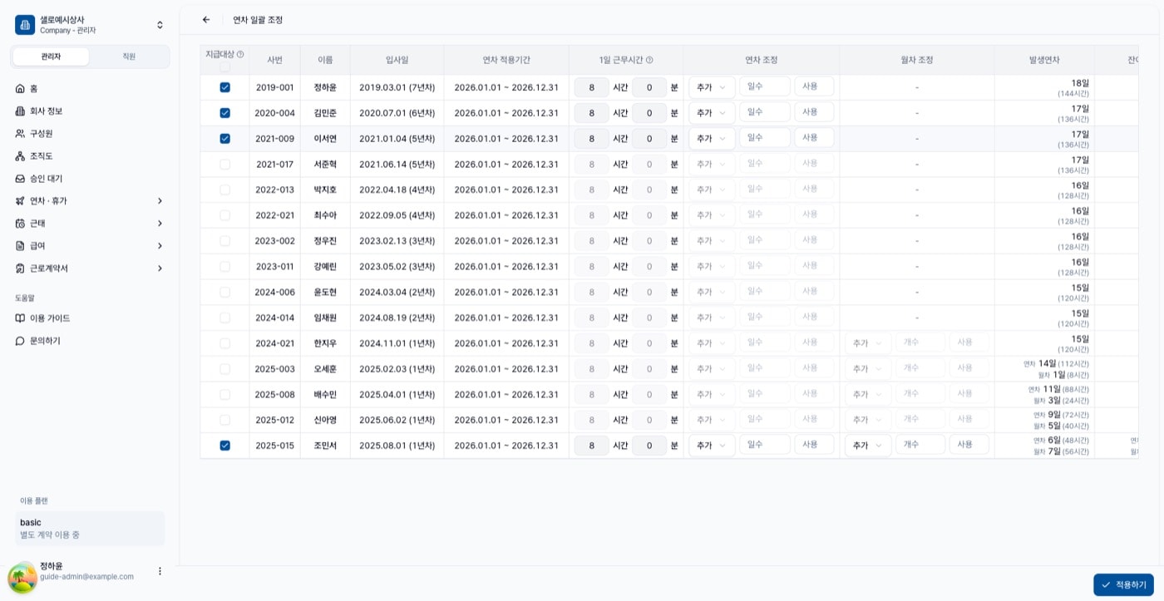Toggle the select-all checkbox under 지급대상
The height and width of the screenshot is (601, 1164).
224,67
